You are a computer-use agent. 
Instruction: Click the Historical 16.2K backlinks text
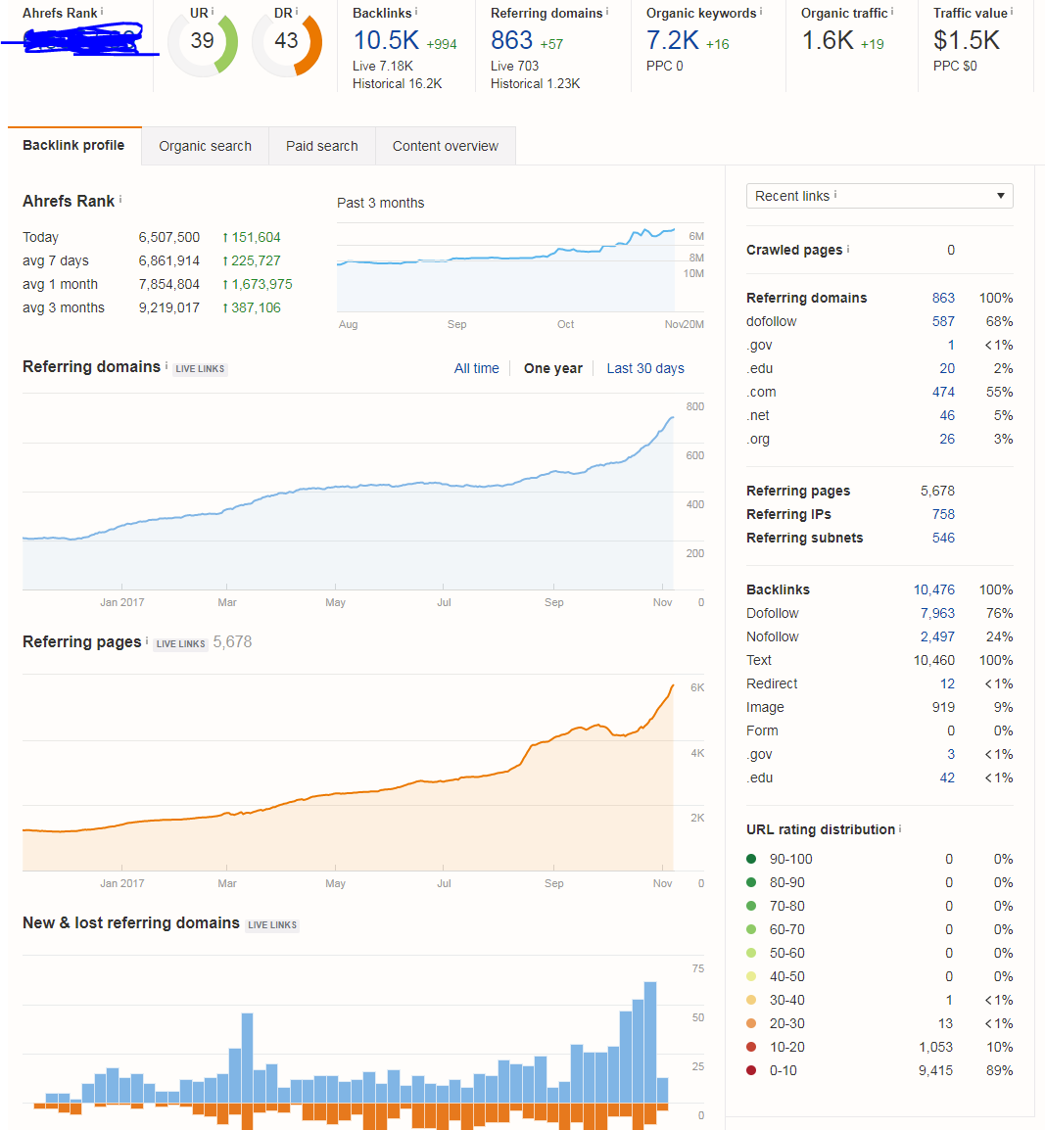point(397,83)
